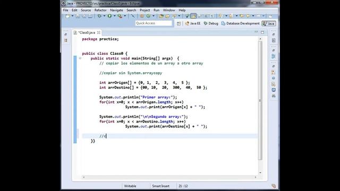Viewport: 340px width, 191px height.
Task: Open the Back navigation history dropdown
Action: (x=253, y=16)
